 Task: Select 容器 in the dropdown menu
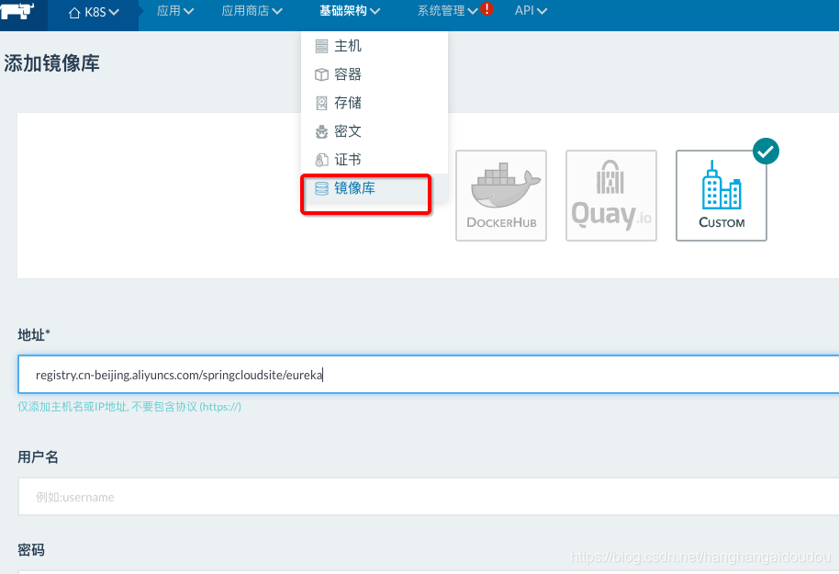374,74
